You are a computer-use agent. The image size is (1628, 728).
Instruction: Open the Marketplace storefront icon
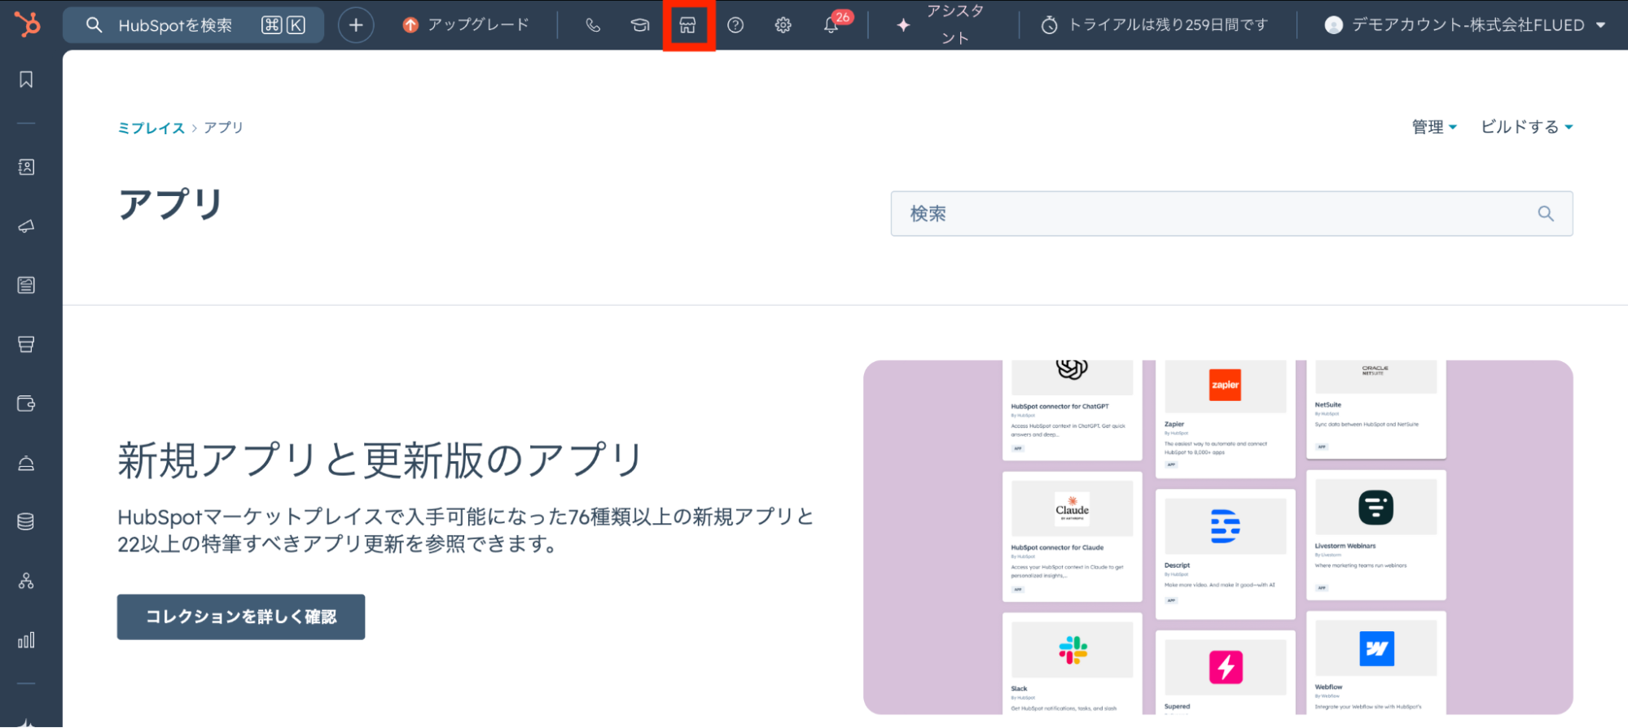(688, 25)
